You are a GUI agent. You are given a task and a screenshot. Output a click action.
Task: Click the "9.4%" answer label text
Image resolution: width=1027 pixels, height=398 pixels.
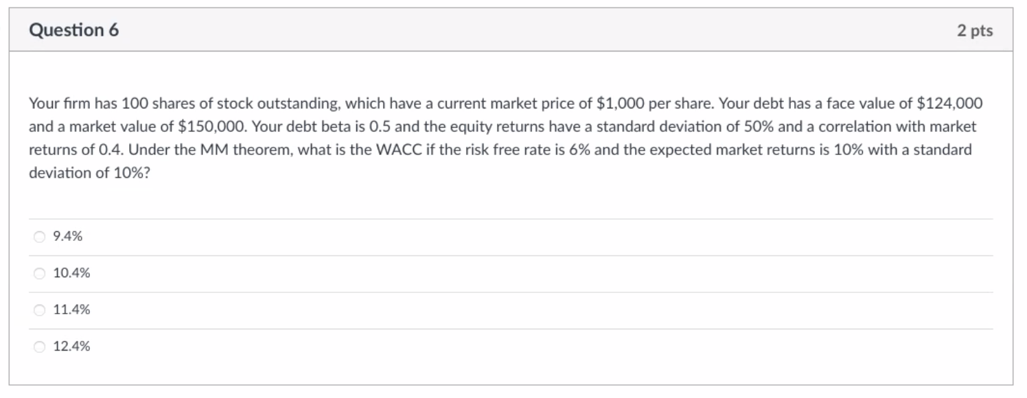point(67,237)
